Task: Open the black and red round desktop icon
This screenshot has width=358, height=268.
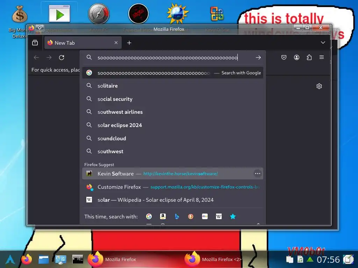Action: tap(138, 14)
